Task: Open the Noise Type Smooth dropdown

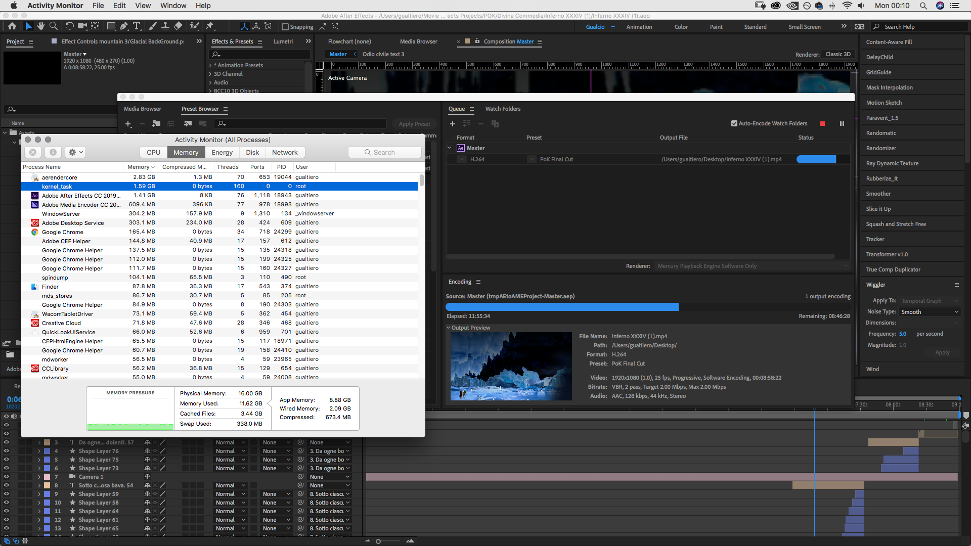Action: 929,312
